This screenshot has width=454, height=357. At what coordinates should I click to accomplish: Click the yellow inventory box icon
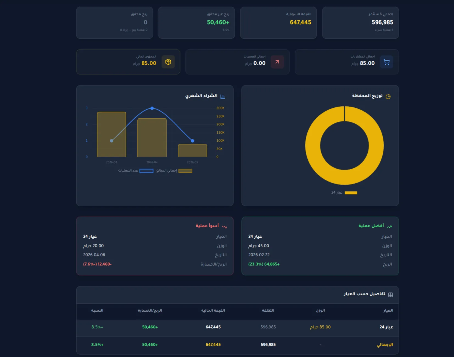(x=168, y=62)
